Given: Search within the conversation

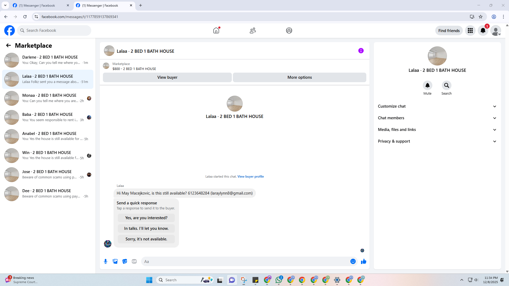Looking at the screenshot, I should point(447,85).
